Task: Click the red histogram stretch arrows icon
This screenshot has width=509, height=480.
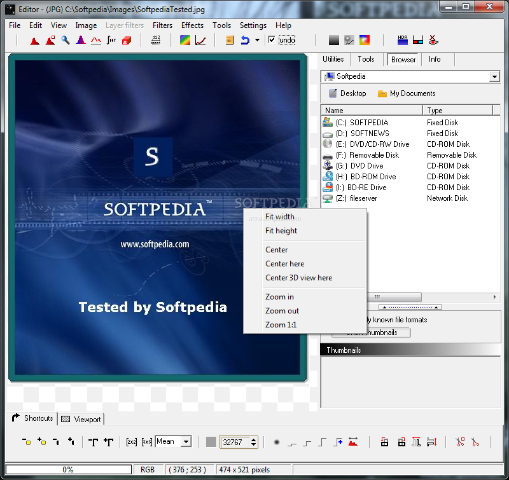Action: click(x=353, y=442)
